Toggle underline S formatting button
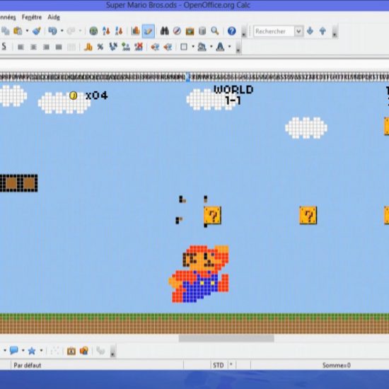 [4, 47]
